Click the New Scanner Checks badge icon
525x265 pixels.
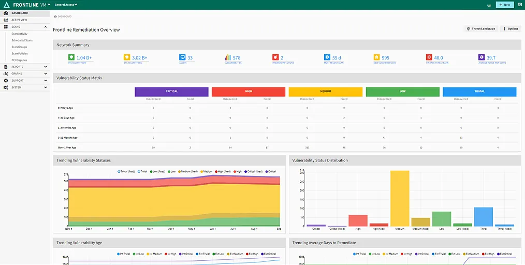(377, 57)
